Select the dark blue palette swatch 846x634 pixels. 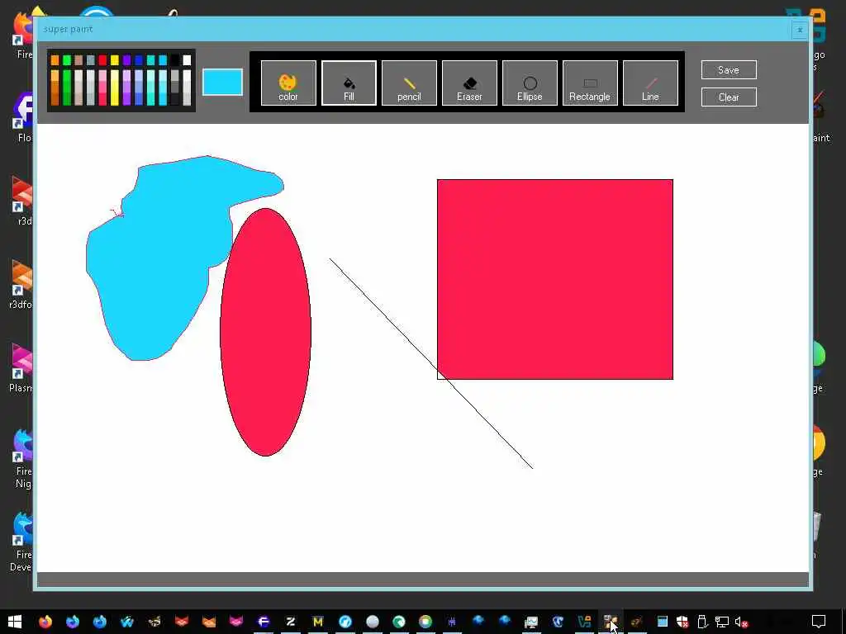[x=139, y=59]
